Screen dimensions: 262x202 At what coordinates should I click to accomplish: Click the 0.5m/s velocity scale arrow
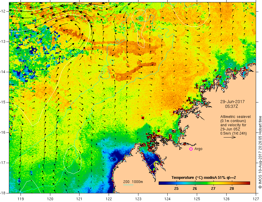coord(230,137)
